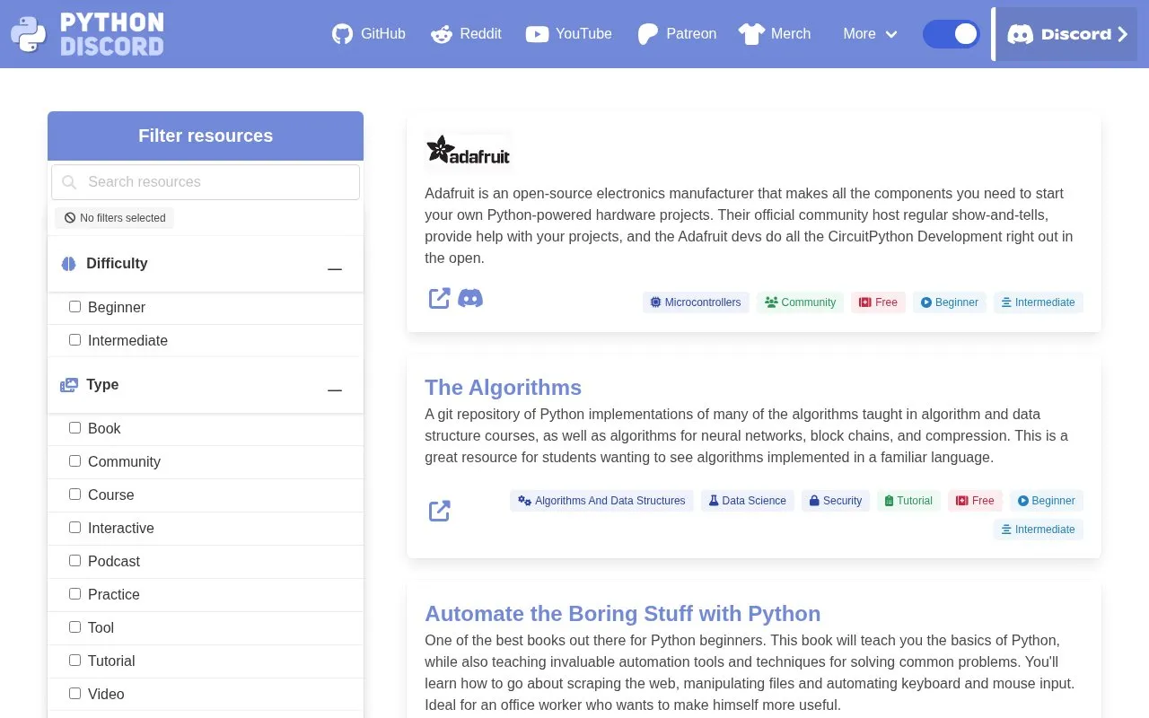This screenshot has height=718, width=1149.
Task: Open the More dropdown menu
Action: (x=870, y=34)
